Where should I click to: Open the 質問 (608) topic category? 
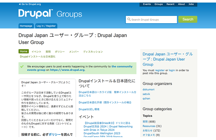(145, 122)
